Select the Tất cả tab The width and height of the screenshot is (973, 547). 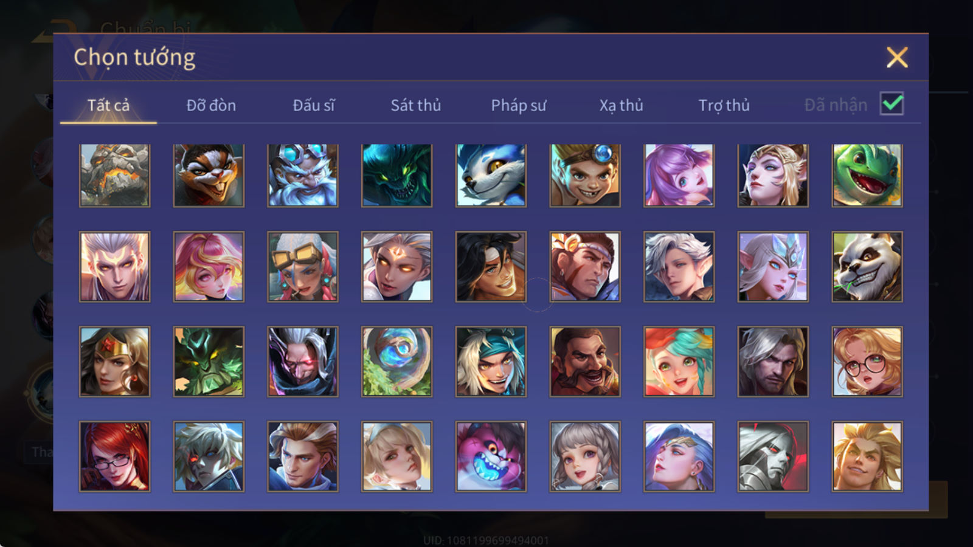[x=108, y=105]
